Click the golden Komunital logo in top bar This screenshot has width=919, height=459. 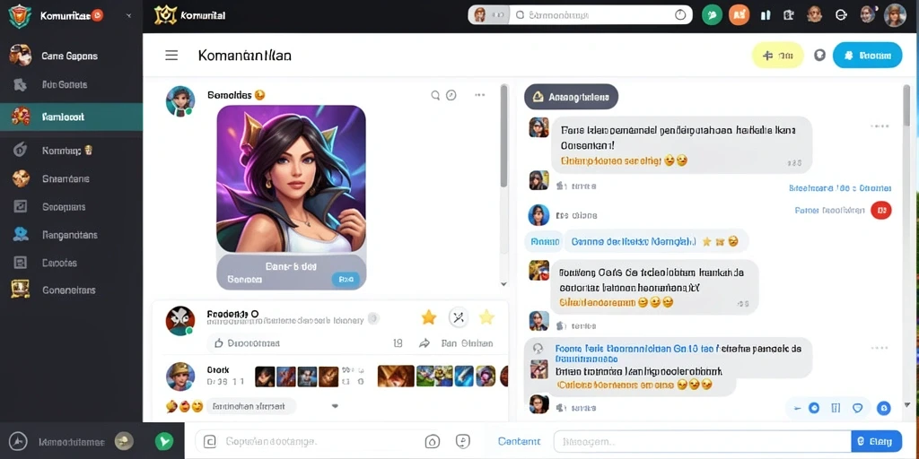coord(165,15)
